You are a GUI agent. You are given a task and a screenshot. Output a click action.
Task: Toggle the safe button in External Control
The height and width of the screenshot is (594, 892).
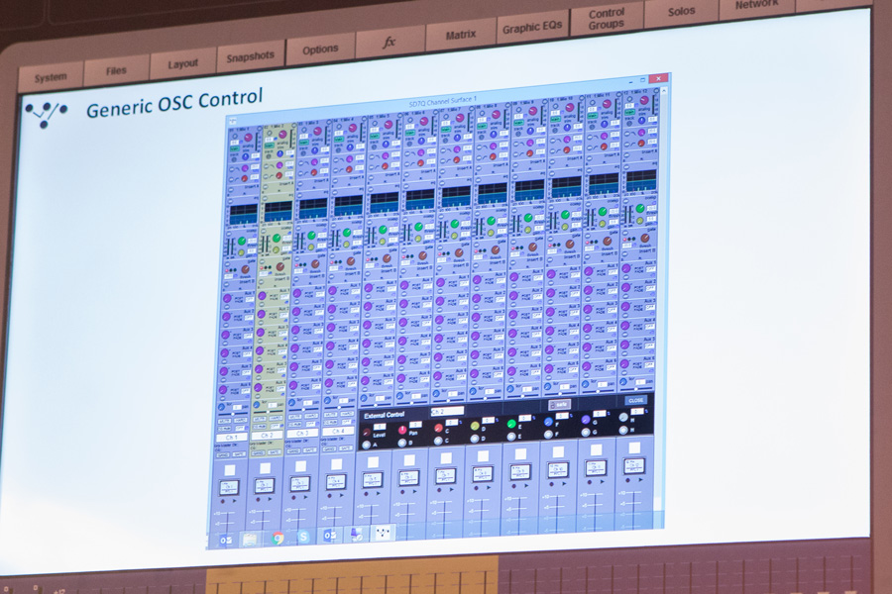point(560,405)
